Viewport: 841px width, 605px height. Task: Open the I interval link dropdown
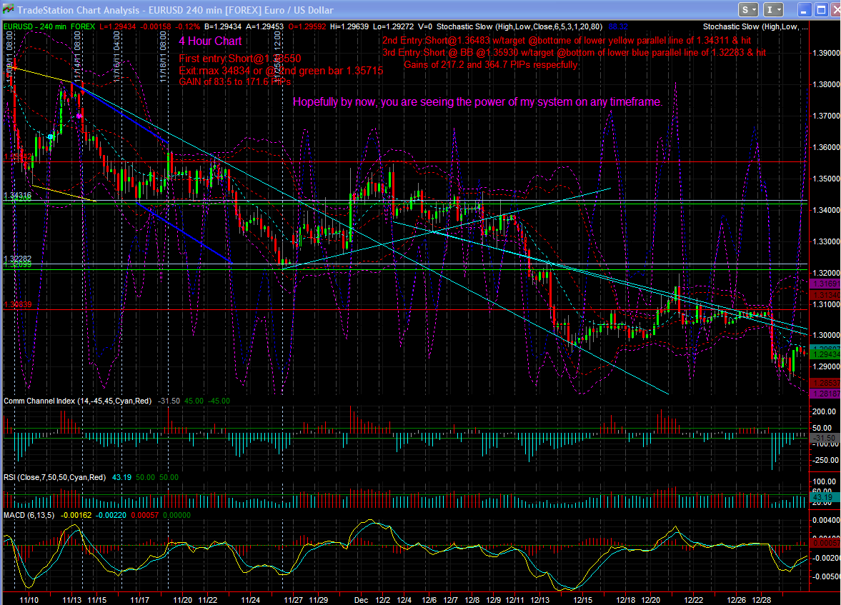[773, 10]
